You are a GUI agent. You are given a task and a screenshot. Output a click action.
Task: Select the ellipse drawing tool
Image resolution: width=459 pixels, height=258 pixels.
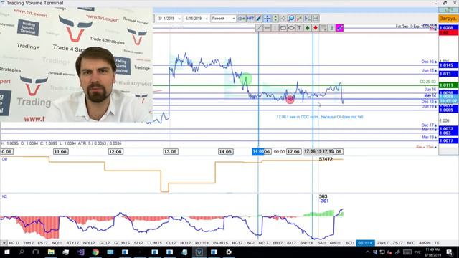(x=291, y=28)
